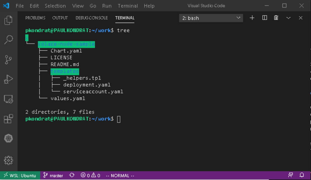
Task: Open the Manage gear settings menu
Action: click(x=9, y=160)
